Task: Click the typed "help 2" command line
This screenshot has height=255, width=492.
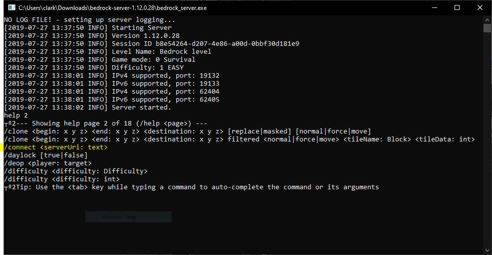Action: click(16, 116)
